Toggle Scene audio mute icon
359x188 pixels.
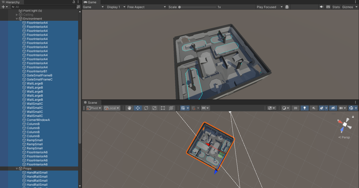point(314,108)
